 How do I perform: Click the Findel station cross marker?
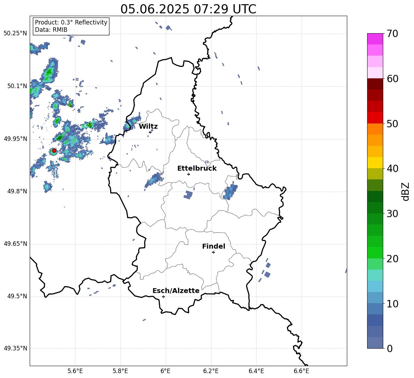click(x=213, y=252)
